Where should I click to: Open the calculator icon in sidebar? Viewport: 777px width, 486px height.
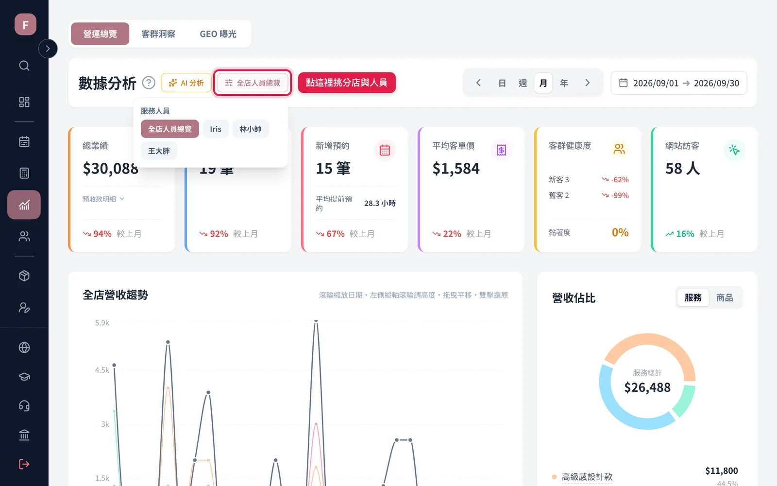24,173
